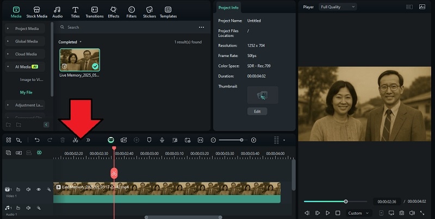Viewport: 435px width, 219px height.
Task: Start voiceover recording with the microphone icon
Action: tap(162, 140)
